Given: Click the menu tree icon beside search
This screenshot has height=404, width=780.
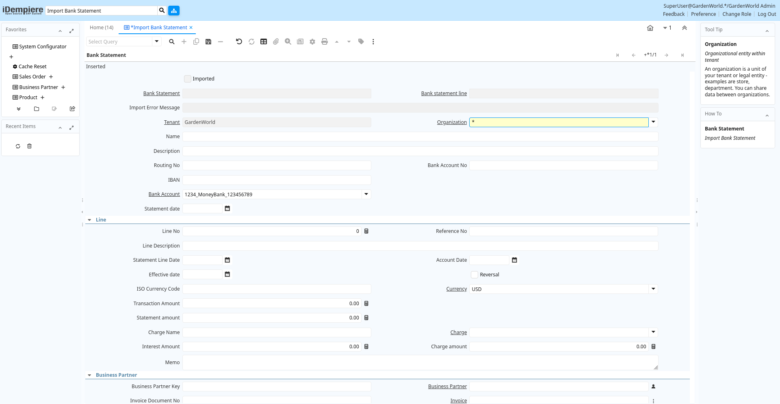Looking at the screenshot, I should 174,11.
